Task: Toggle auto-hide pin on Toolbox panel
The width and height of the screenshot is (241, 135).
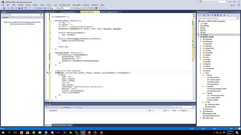Action: point(40,12)
